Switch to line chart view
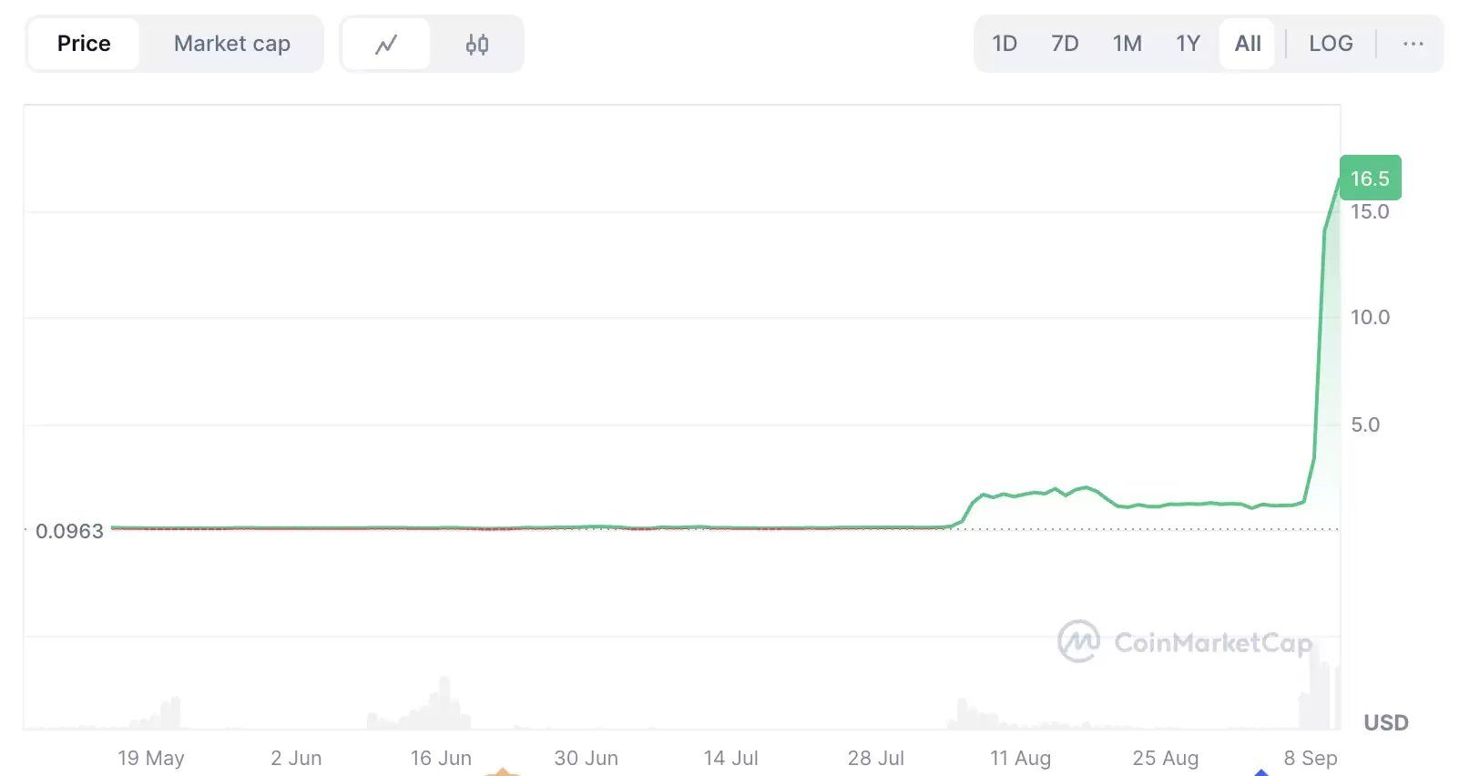This screenshot has height=776, width=1459. [x=386, y=44]
